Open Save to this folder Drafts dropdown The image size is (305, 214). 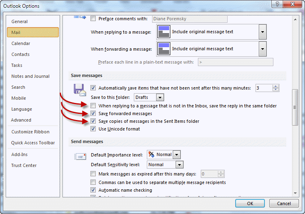point(160,97)
